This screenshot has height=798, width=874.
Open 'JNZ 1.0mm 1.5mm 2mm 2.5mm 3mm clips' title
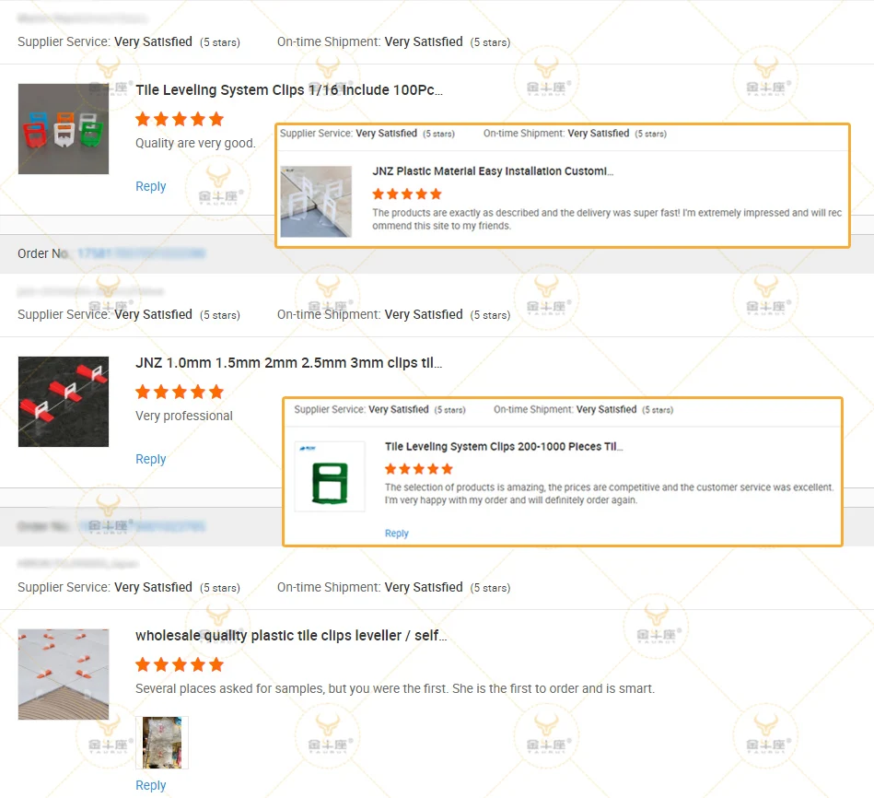pyautogui.click(x=289, y=362)
